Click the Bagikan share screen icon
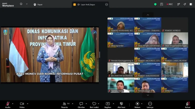 click(x=108, y=104)
